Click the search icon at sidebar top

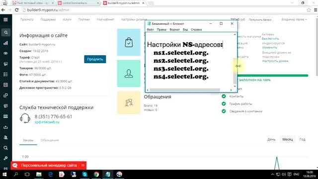pyautogui.click(x=5, y=32)
